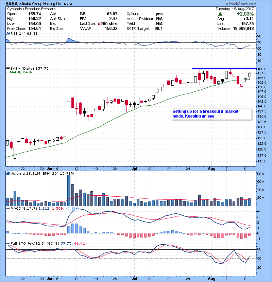Click the N/A next to Annual Dividend
This screenshot has height=282, width=272.
pos(159,19)
